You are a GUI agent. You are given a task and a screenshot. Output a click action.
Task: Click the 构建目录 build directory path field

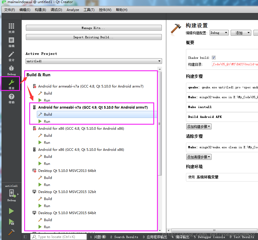235,64
